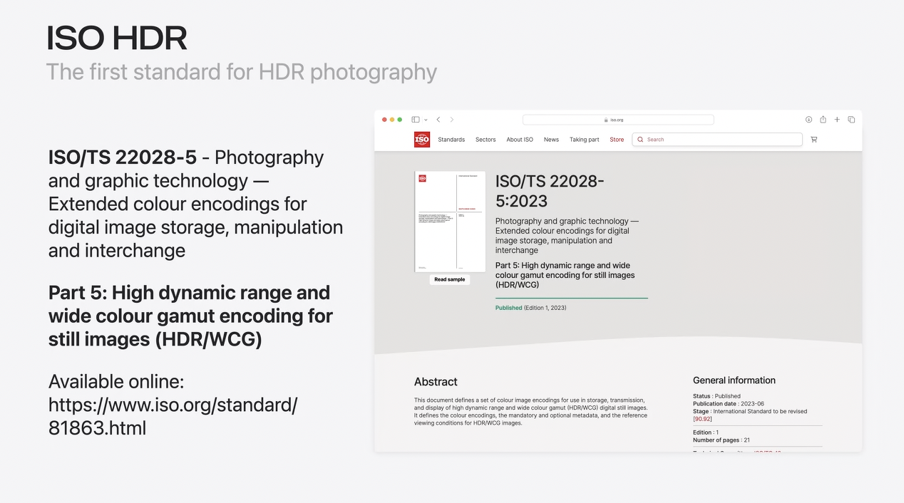Viewport: 904px width, 503px height.
Task: Click the iso.org address bar
Action: (x=617, y=120)
